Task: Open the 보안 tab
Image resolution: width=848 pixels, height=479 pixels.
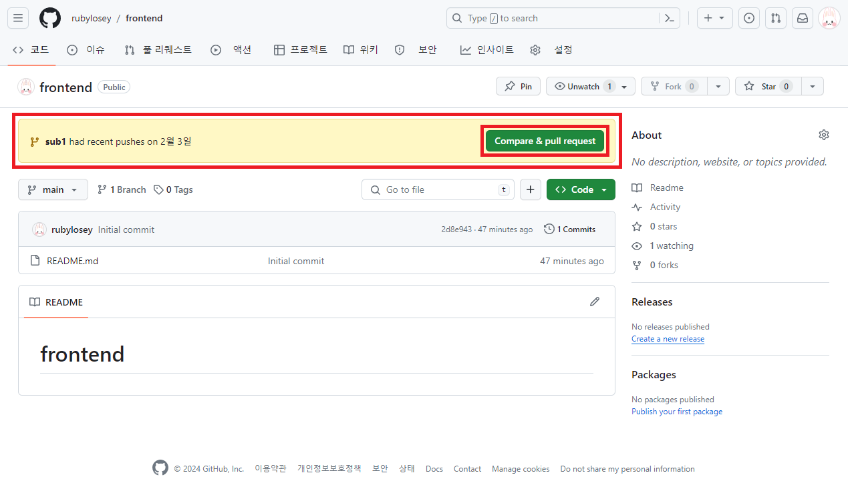Action: [416, 49]
